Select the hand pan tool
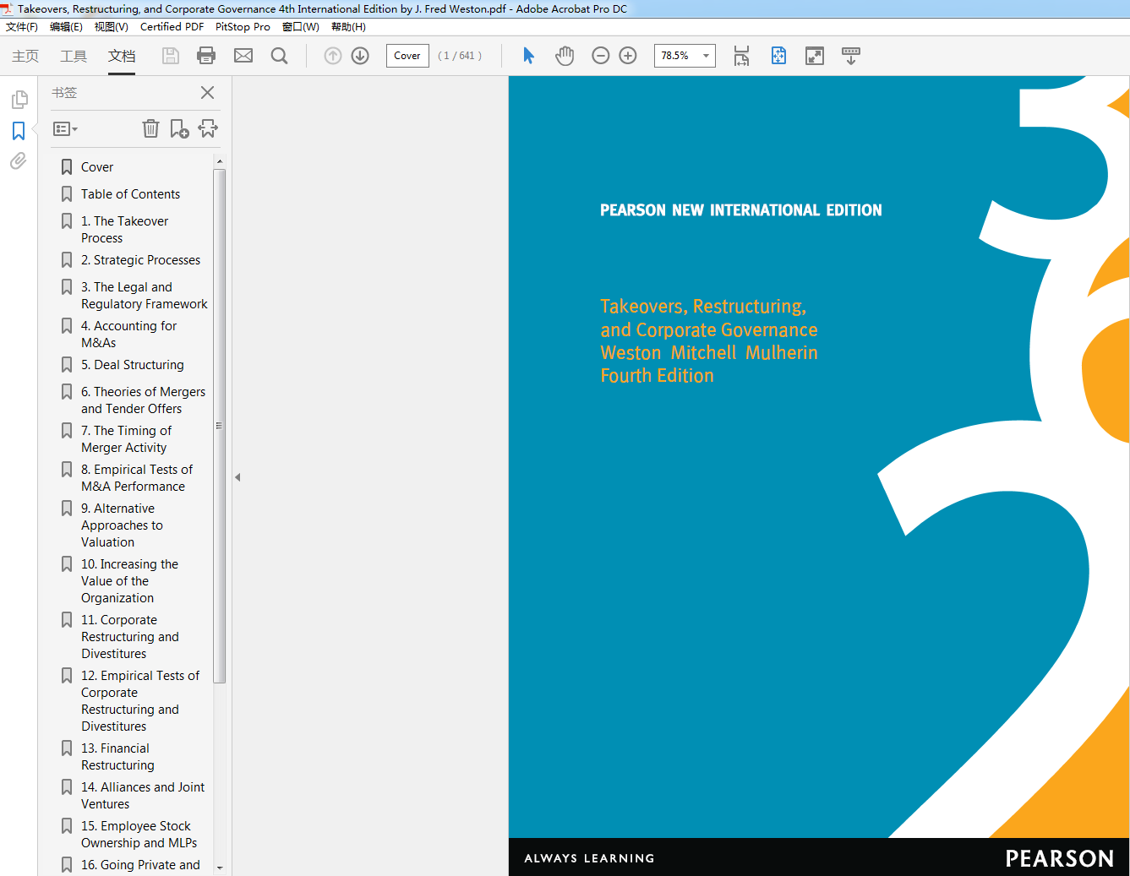 point(565,56)
